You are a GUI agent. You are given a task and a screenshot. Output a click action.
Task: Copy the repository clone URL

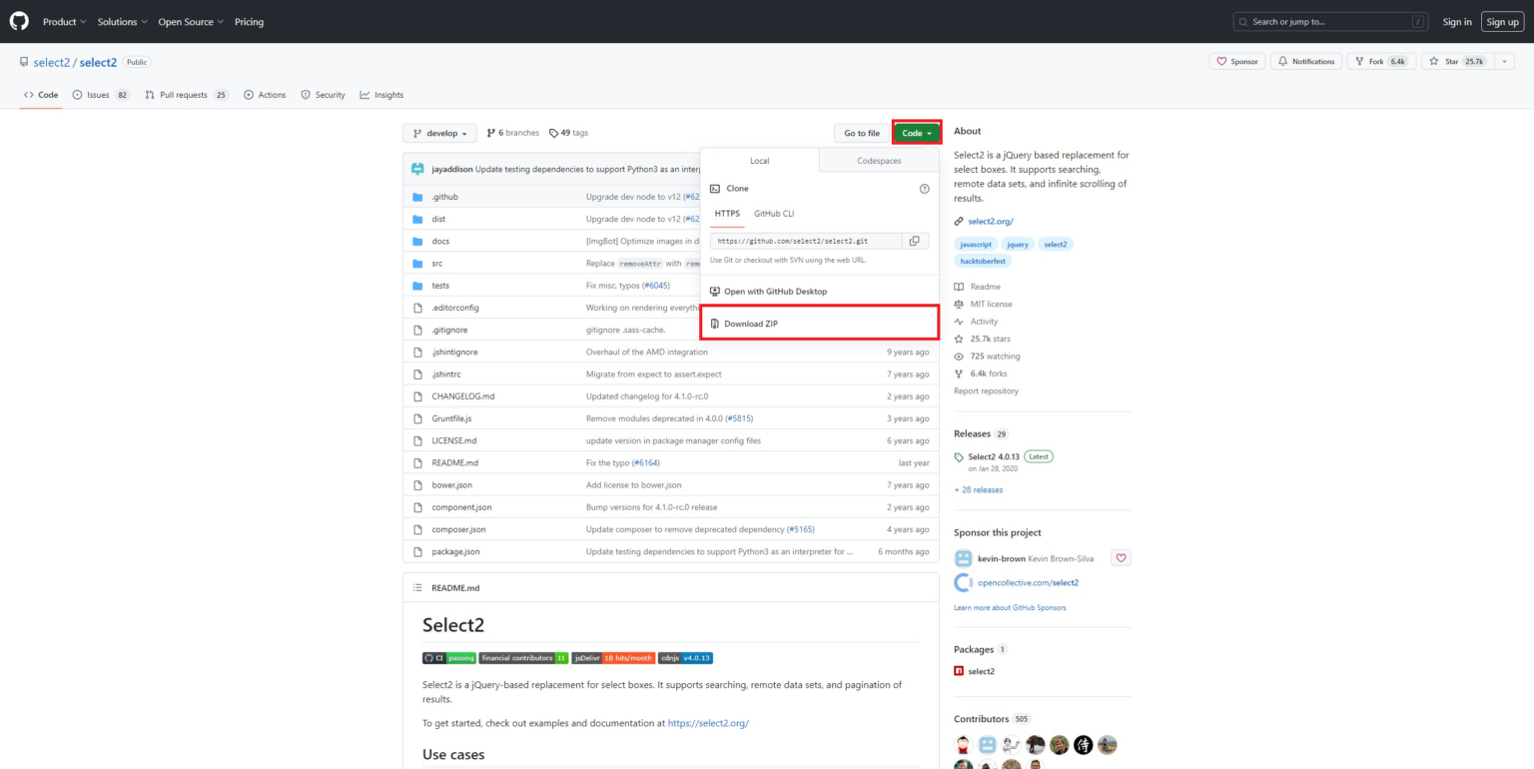[x=914, y=240]
